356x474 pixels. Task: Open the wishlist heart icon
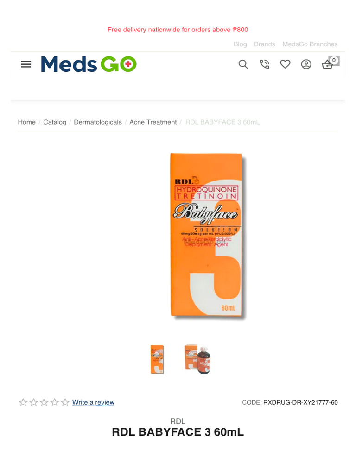click(285, 64)
